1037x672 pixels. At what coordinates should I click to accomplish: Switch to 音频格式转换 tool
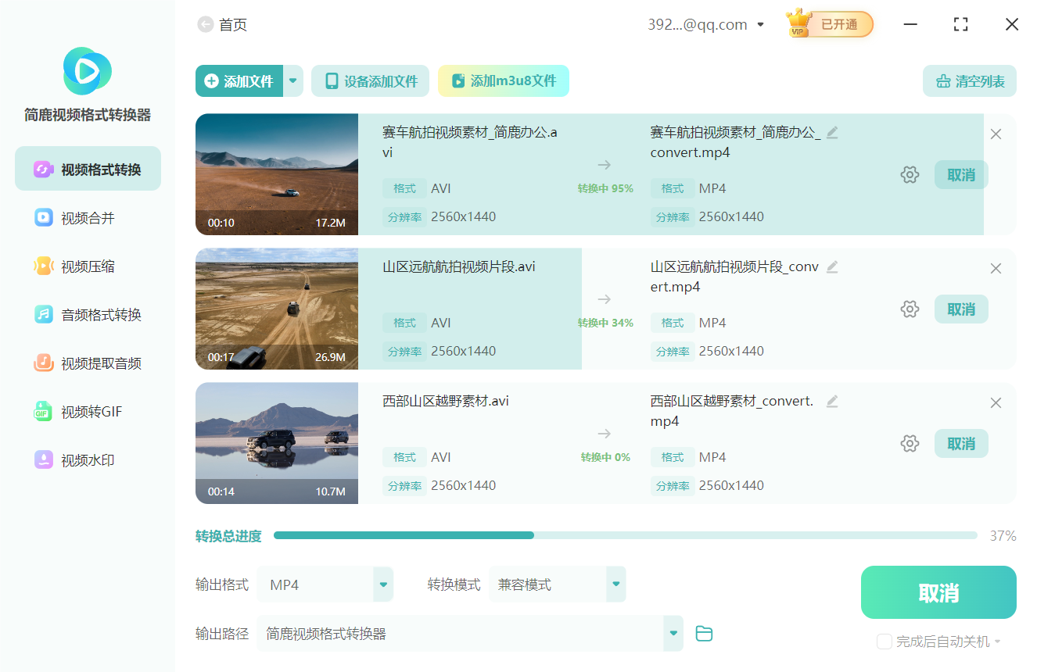87,314
